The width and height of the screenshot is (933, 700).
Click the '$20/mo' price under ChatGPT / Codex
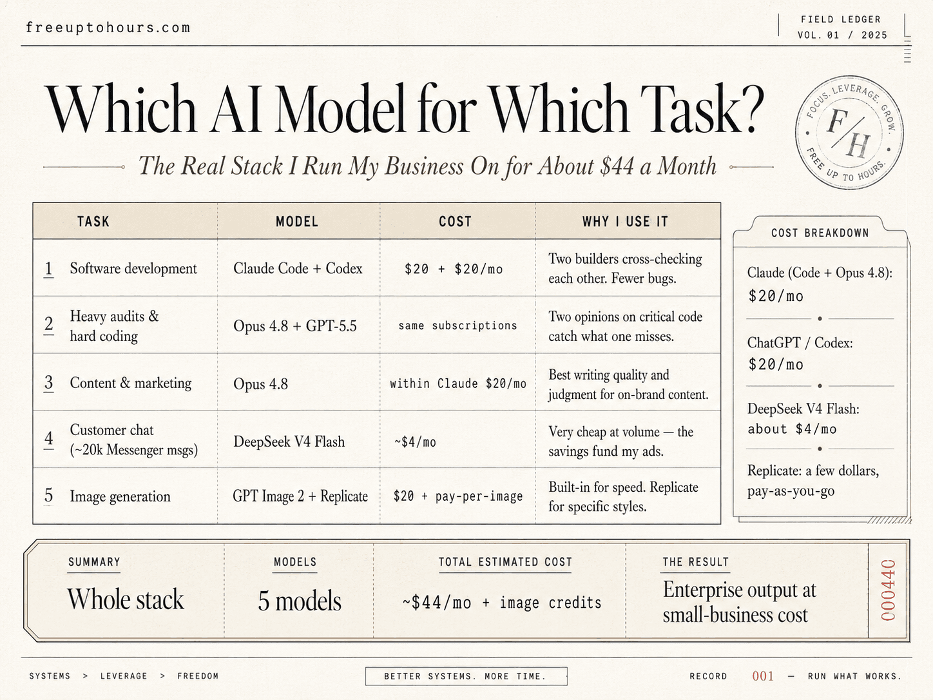click(776, 365)
